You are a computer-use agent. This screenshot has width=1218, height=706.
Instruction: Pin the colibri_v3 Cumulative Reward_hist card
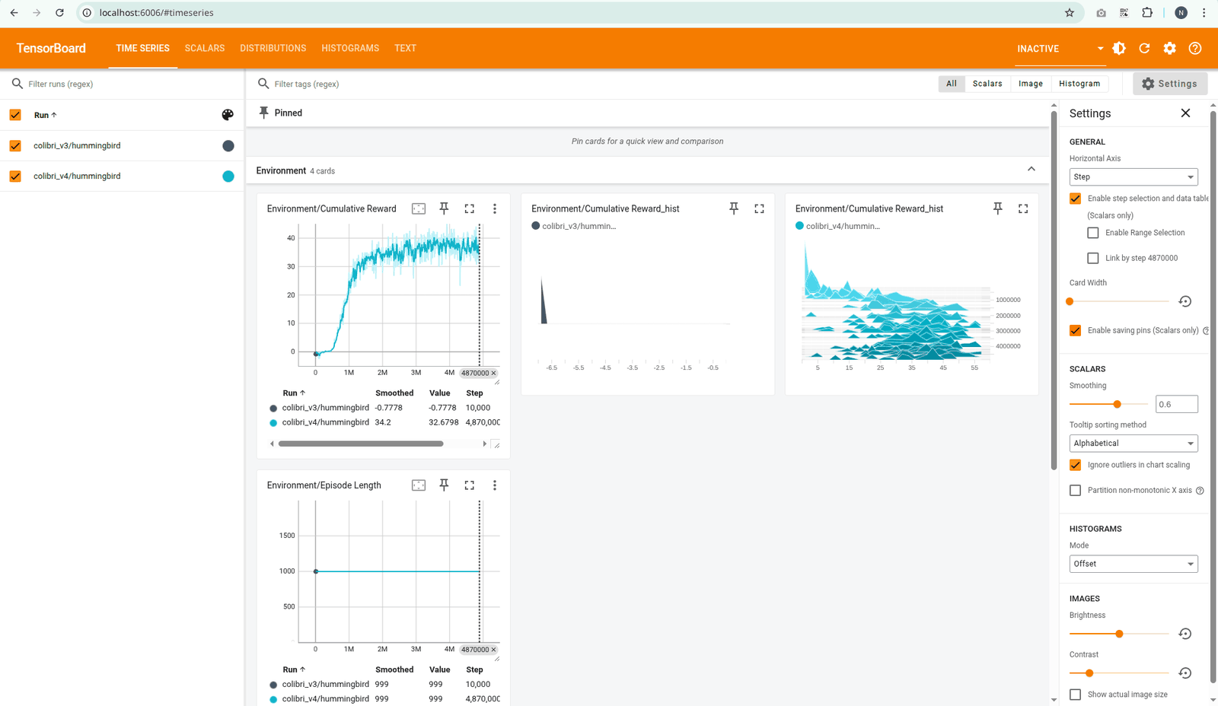tap(734, 208)
